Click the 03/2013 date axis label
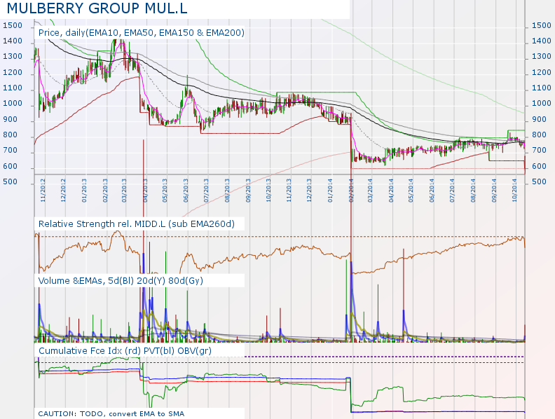The image size is (555, 419). (124, 191)
